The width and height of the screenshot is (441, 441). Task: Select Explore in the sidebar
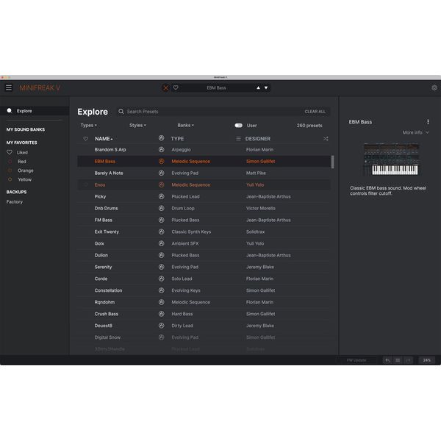(x=35, y=111)
